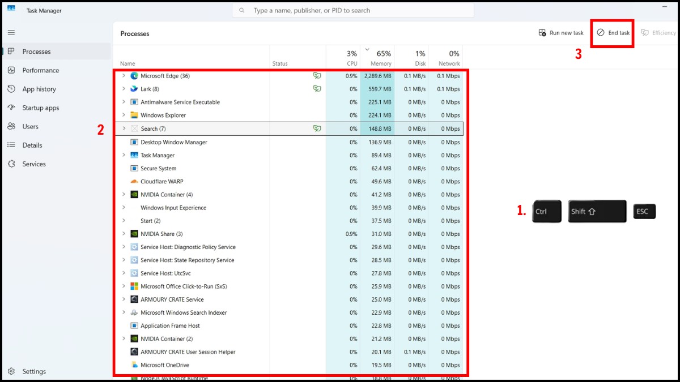Open the App history section
Viewport: 680px width, 382px height.
coord(40,89)
